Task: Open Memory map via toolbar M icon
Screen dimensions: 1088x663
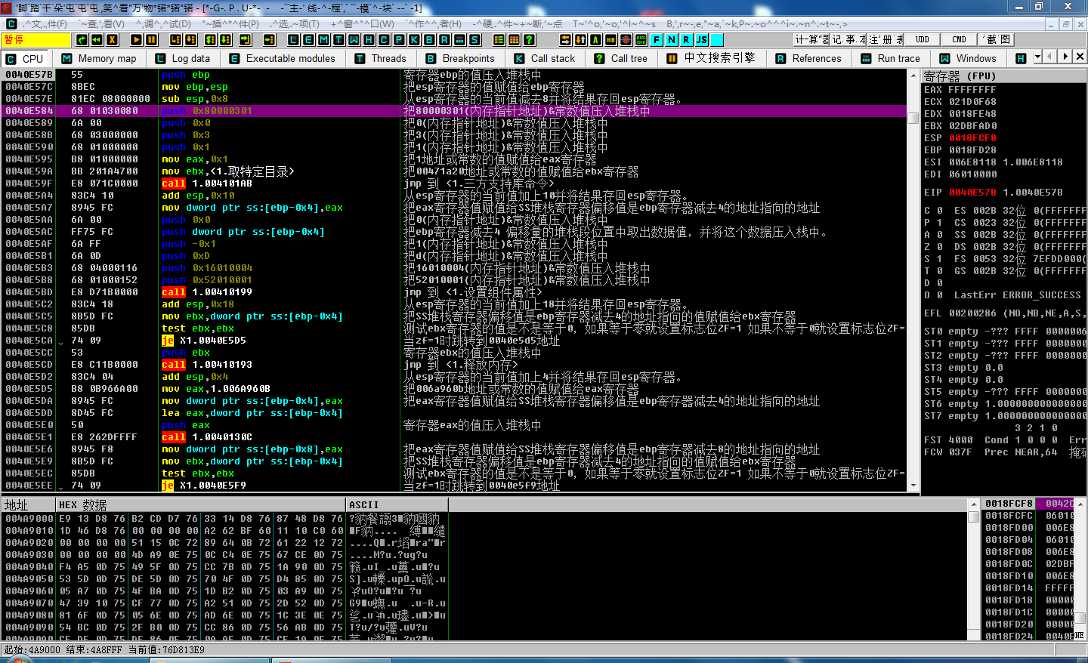Action: [323, 39]
